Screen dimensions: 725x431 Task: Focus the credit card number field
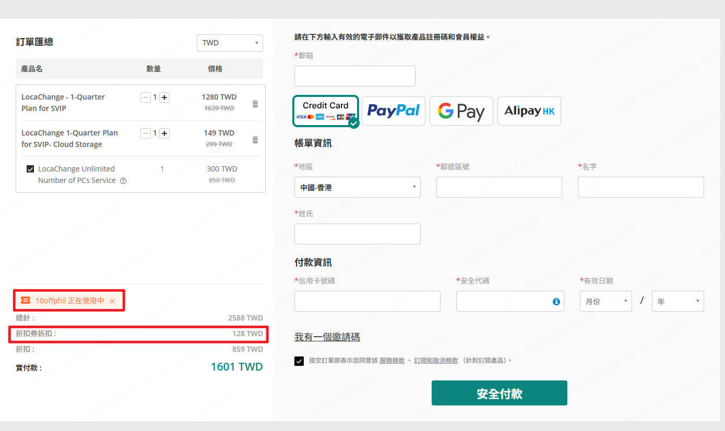point(367,301)
